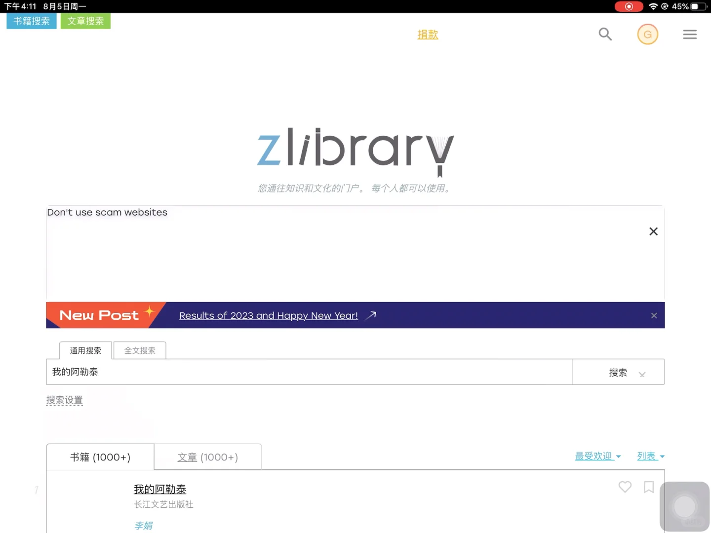Image resolution: width=711 pixels, height=533 pixels.
Task: Dismiss the New Post banner
Action: [654, 315]
